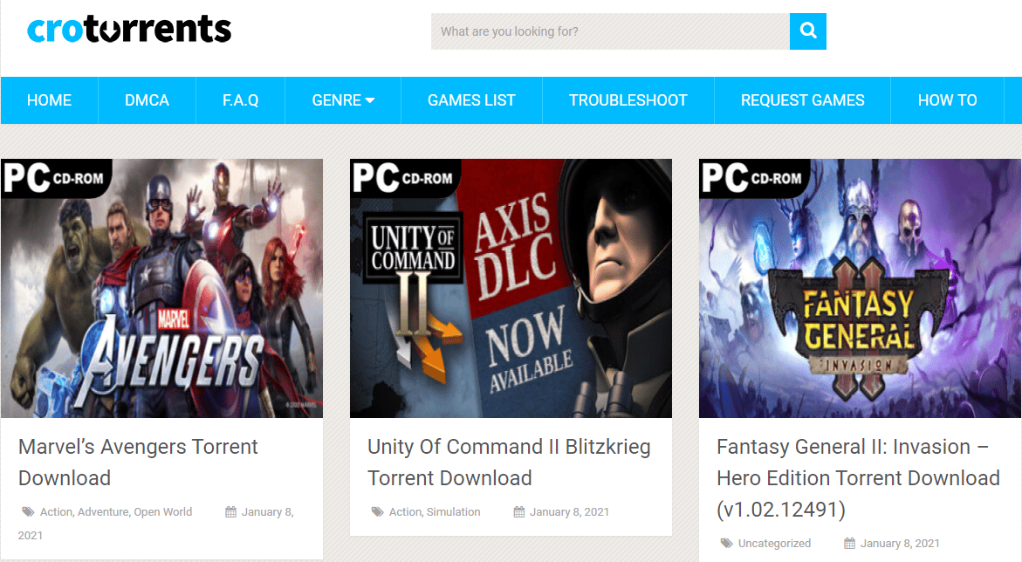Click the Open World category tag
Image resolution: width=1022 pixels, height=562 pixels.
pos(162,512)
